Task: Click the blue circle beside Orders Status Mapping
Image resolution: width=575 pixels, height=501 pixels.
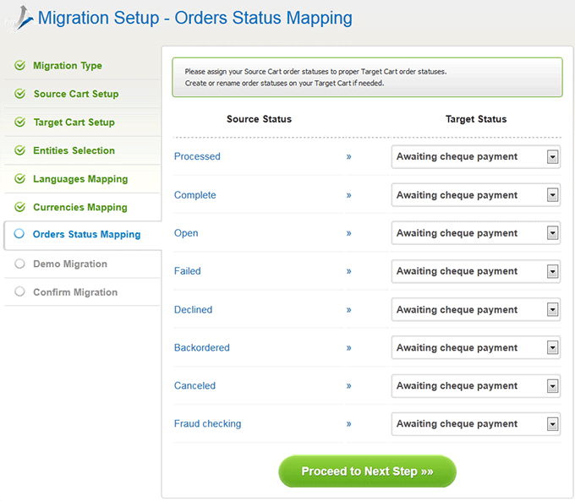Action: pos(19,233)
